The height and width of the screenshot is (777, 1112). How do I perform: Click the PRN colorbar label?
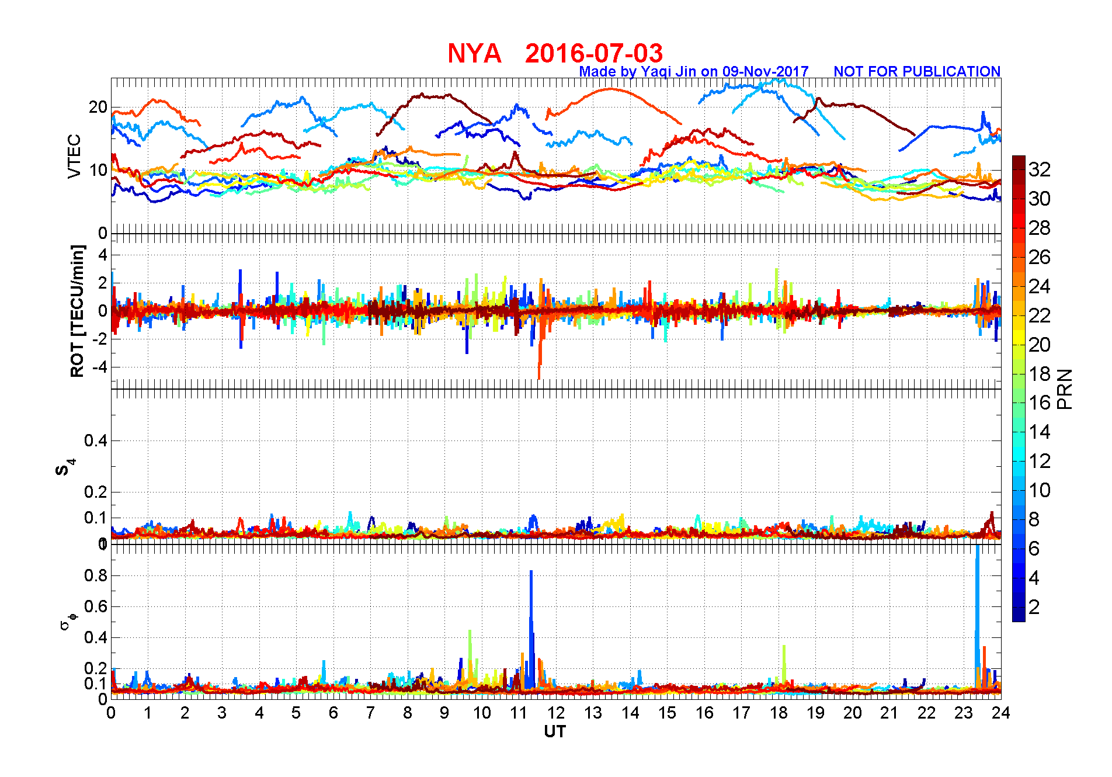click(1065, 388)
